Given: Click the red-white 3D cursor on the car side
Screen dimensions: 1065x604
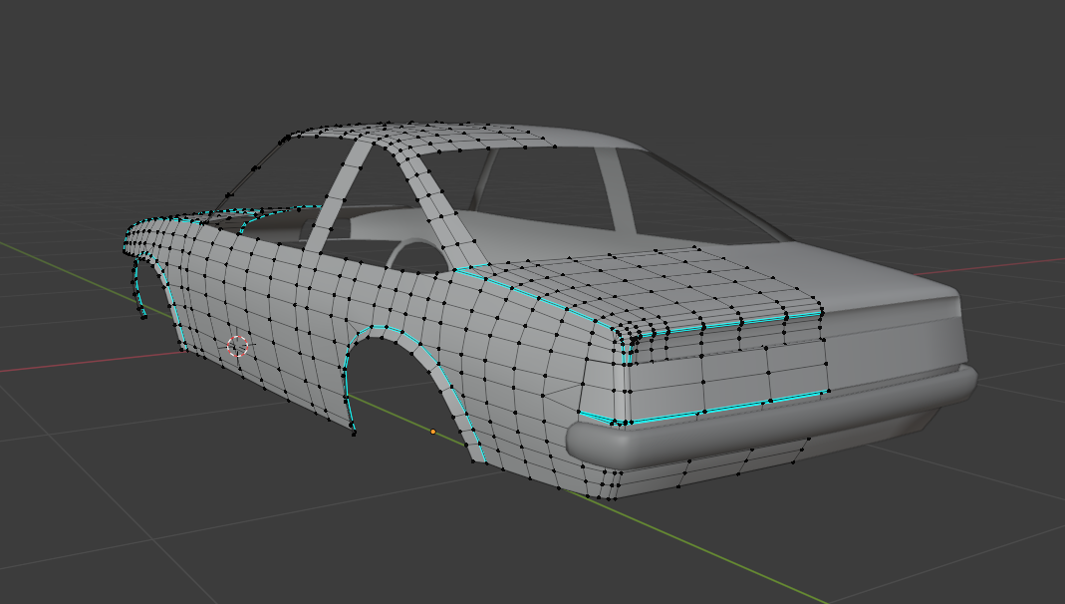Looking at the screenshot, I should 238,347.
